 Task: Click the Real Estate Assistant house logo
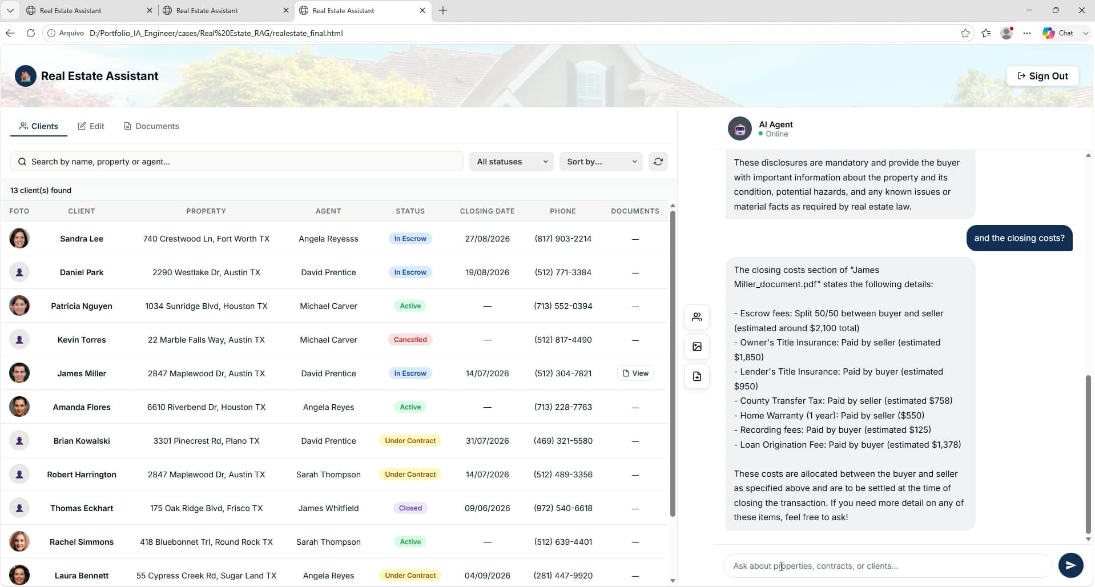[26, 76]
